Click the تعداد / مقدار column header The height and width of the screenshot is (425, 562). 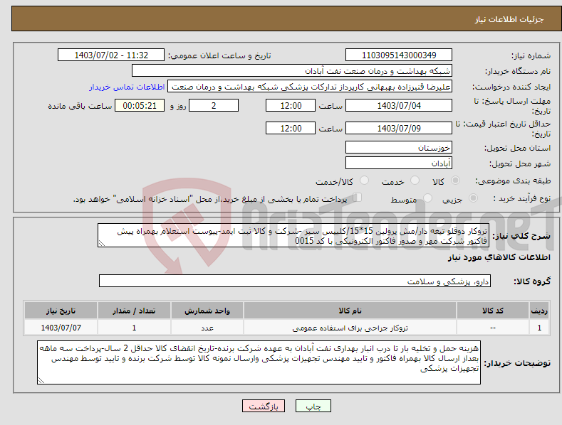(x=134, y=311)
